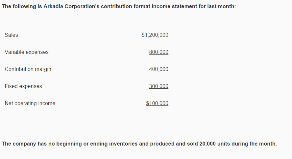Select the $100,000 net operating income value
Image resolution: width=292 pixels, height=159 pixels.
pyautogui.click(x=157, y=103)
